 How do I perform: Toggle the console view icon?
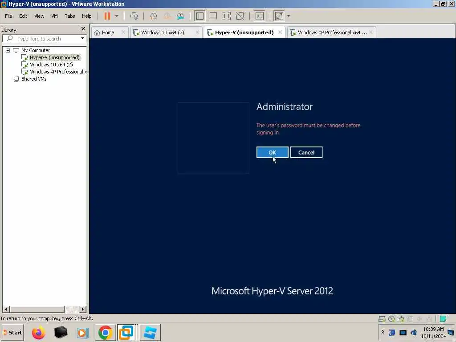(260, 16)
